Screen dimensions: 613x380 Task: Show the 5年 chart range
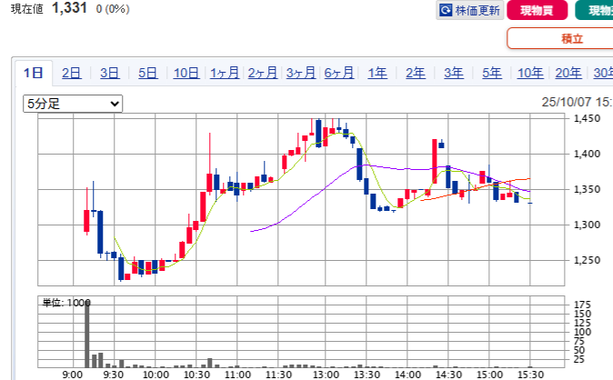click(491, 74)
